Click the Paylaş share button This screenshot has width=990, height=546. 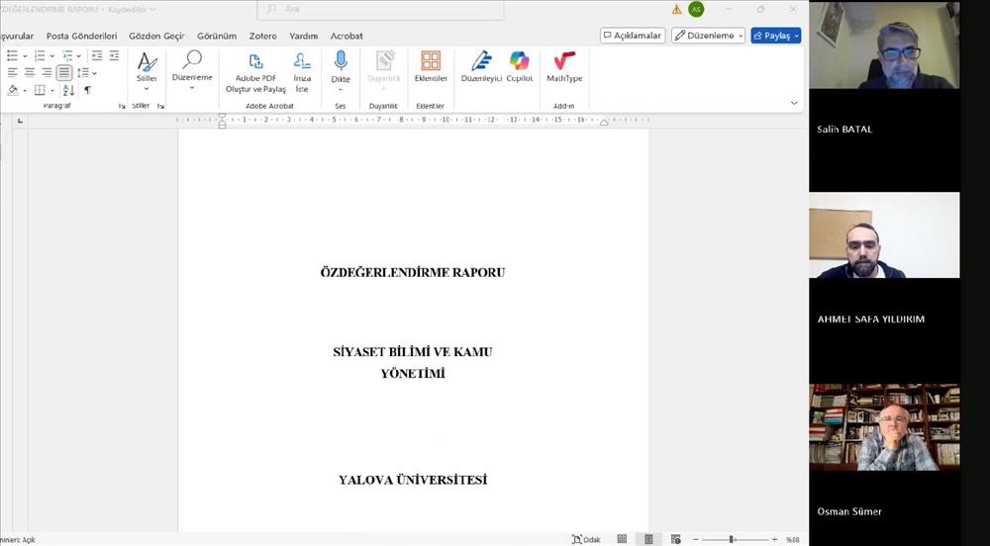pos(775,36)
